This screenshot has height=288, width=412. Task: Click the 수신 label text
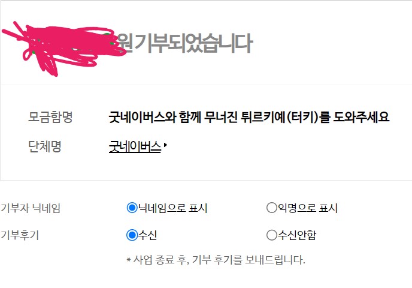(148, 235)
